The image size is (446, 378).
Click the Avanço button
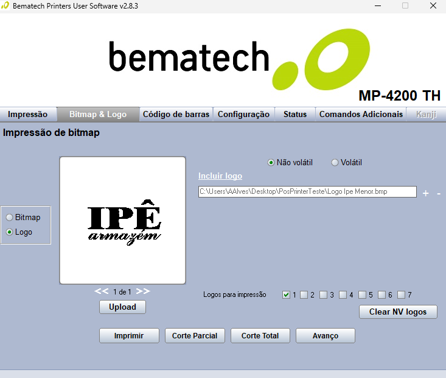point(326,336)
